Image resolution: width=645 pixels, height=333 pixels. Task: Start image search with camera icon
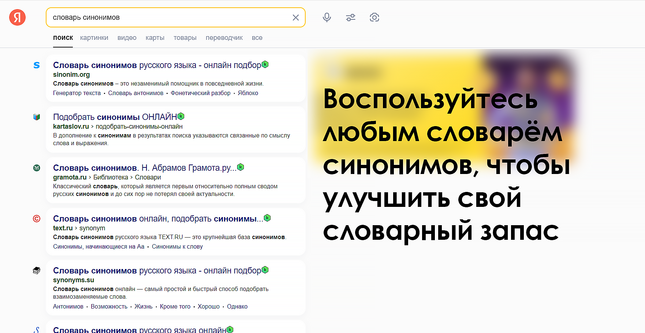click(x=374, y=17)
